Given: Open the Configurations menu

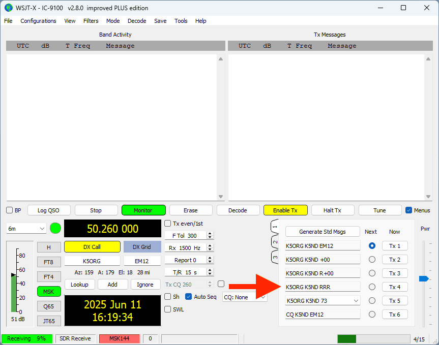Looking at the screenshot, I should (x=38, y=21).
